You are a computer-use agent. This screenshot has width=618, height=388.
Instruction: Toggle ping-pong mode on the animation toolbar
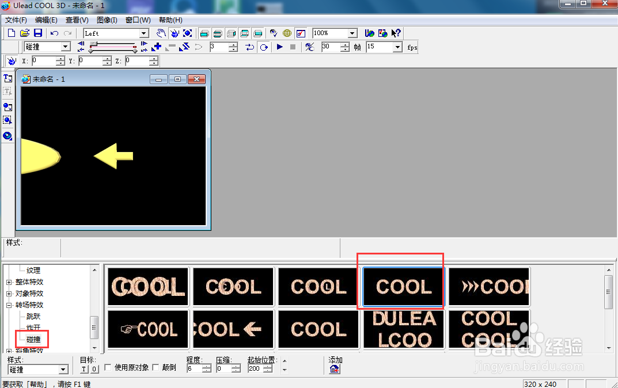pyautogui.click(x=250, y=47)
